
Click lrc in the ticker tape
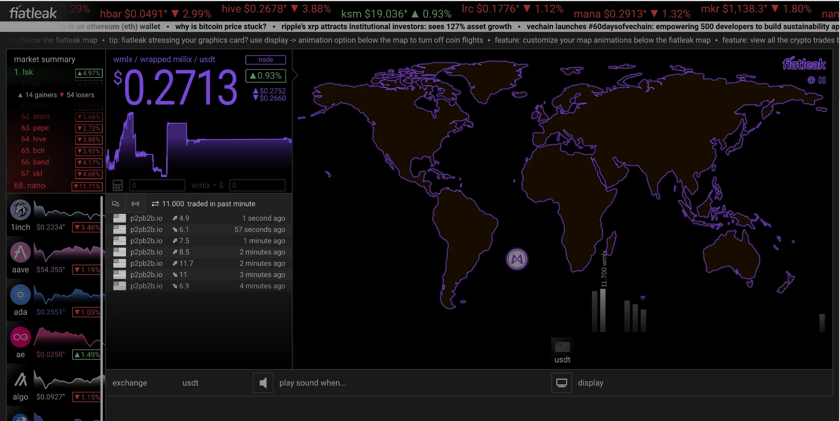(512, 9)
